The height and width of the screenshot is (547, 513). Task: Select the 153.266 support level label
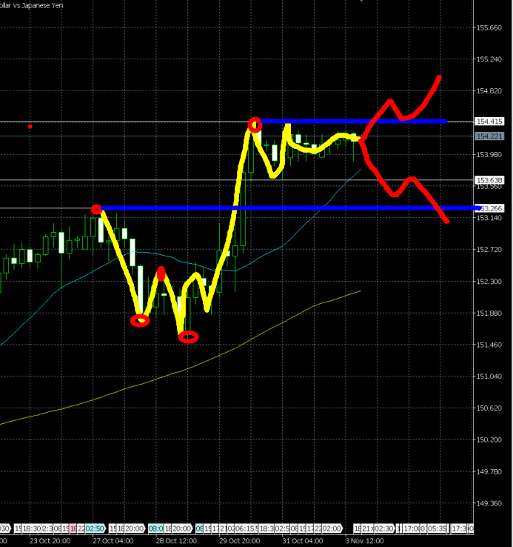pos(492,208)
